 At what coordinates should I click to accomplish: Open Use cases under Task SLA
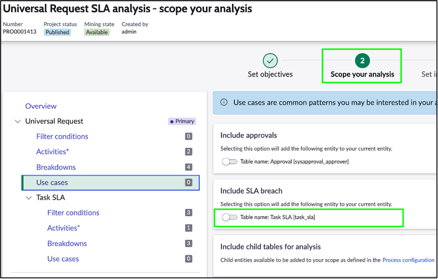coord(63,259)
